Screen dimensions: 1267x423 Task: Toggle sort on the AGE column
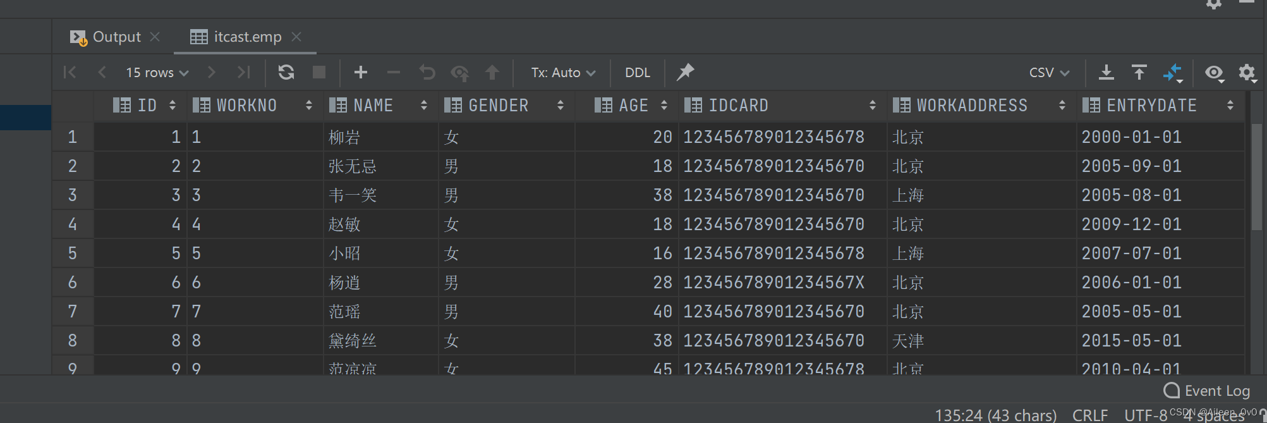point(664,106)
